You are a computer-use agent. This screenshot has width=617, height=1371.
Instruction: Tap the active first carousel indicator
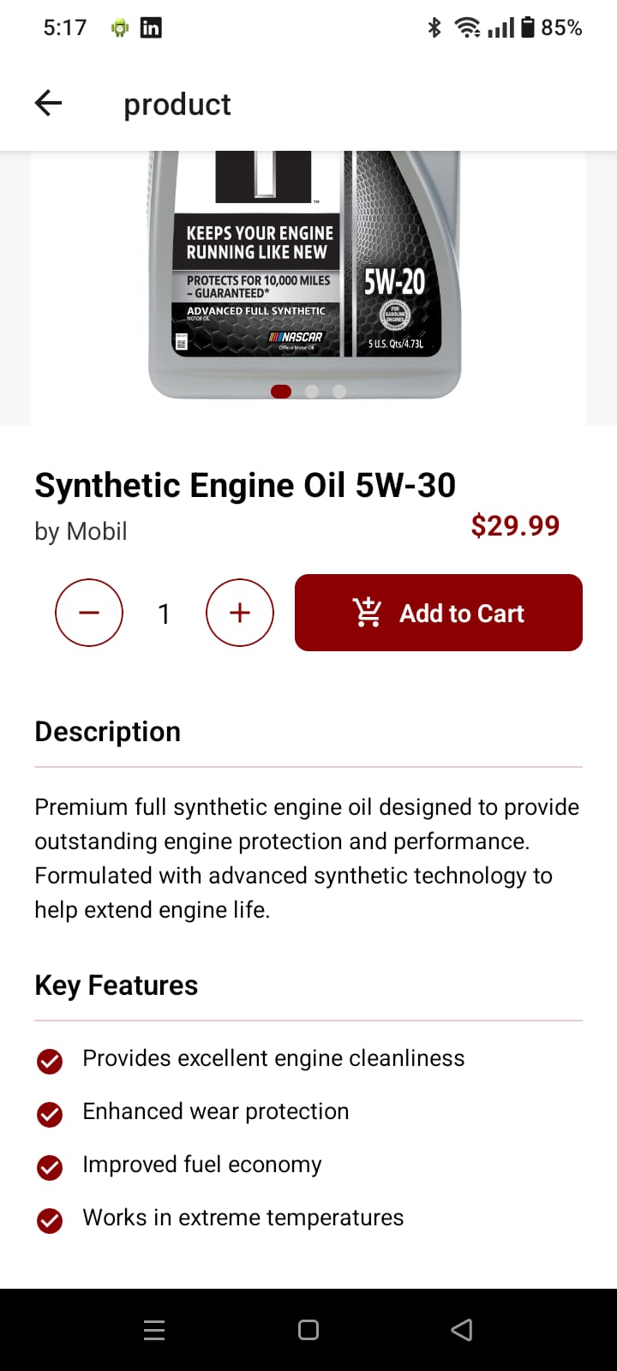pos(281,392)
